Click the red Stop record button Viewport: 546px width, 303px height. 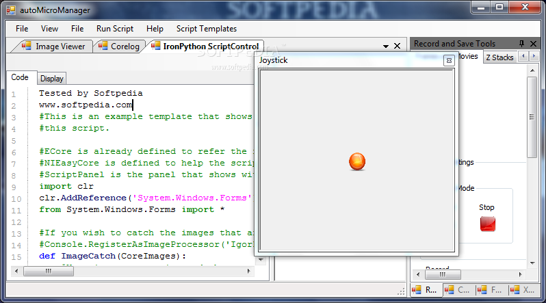click(x=487, y=224)
